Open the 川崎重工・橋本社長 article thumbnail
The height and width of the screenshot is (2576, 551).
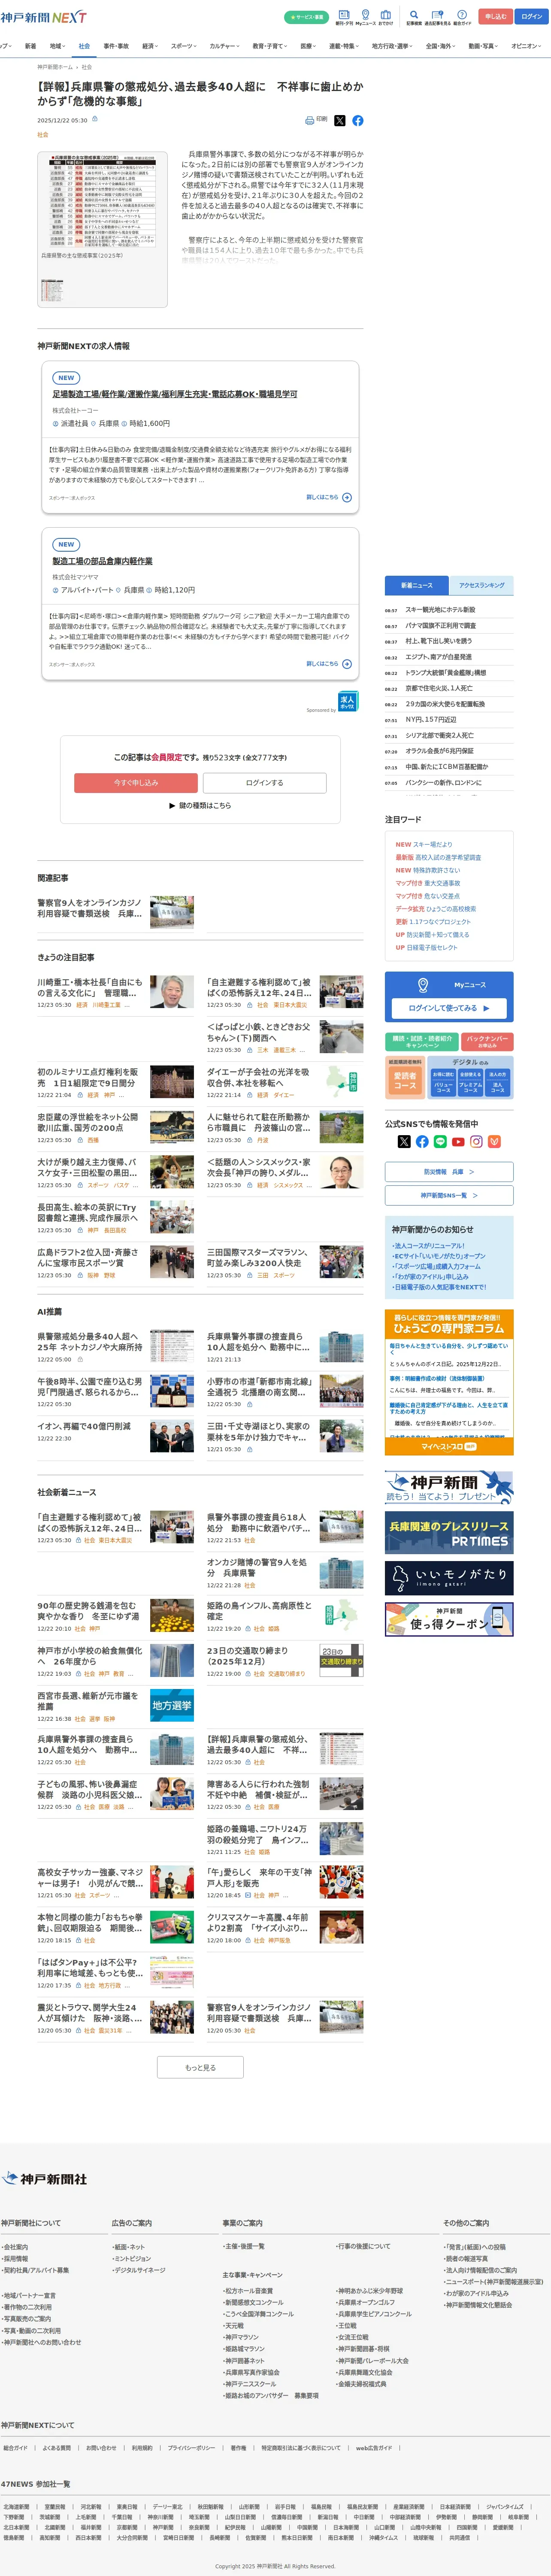click(x=172, y=992)
